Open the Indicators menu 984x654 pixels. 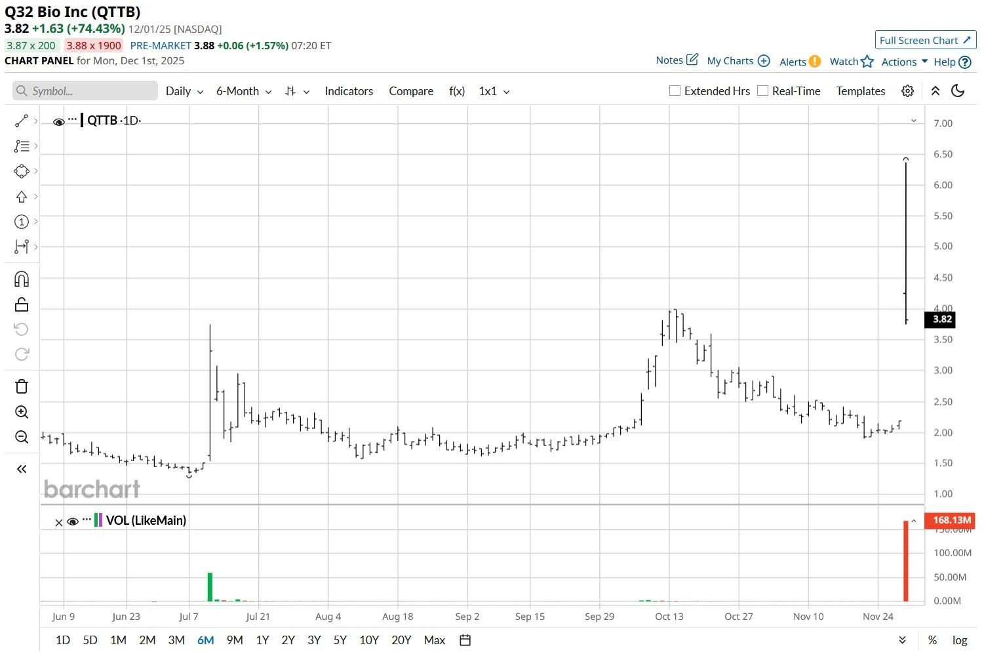[x=349, y=91]
